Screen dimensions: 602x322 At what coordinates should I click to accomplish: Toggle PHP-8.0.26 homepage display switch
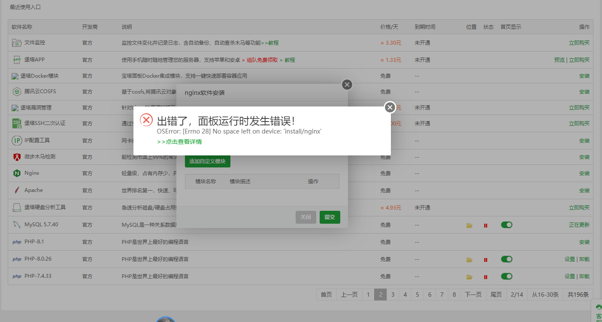coord(507,259)
